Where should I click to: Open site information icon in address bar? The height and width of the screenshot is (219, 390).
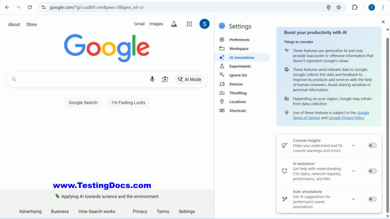[43, 8]
